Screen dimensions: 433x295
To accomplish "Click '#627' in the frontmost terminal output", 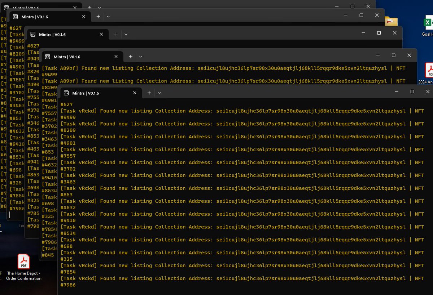I will tap(66, 104).
